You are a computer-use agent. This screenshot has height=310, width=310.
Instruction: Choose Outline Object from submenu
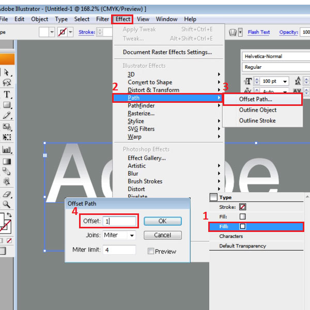pyautogui.click(x=262, y=110)
